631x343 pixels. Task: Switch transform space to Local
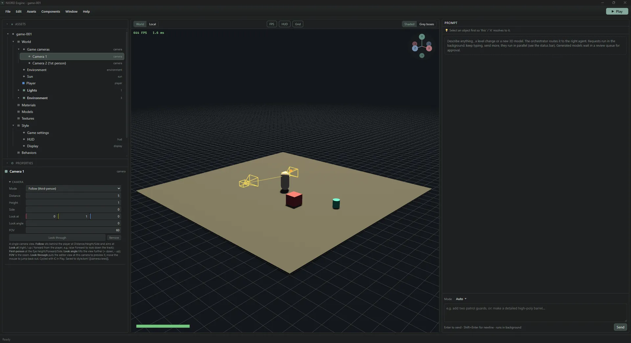coord(152,24)
